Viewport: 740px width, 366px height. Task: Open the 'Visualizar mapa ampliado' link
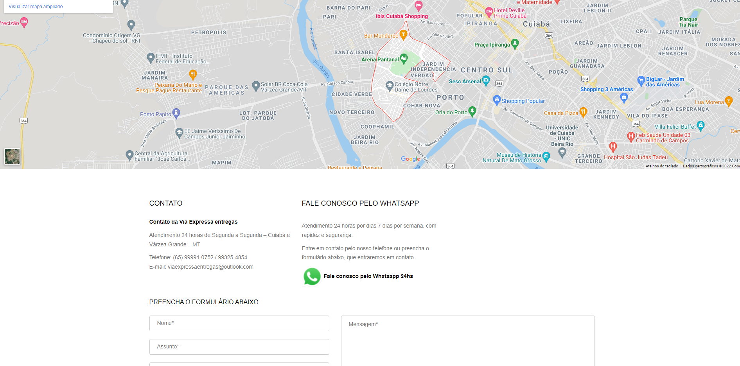[x=36, y=7]
